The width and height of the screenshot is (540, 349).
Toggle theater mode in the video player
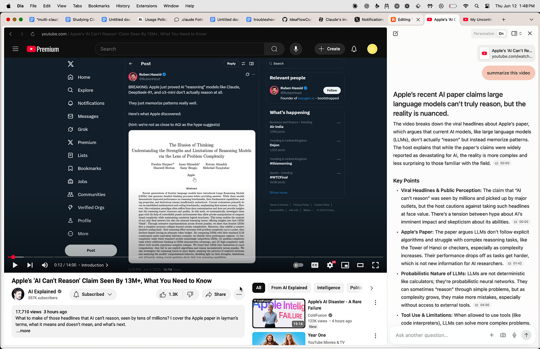click(x=360, y=265)
